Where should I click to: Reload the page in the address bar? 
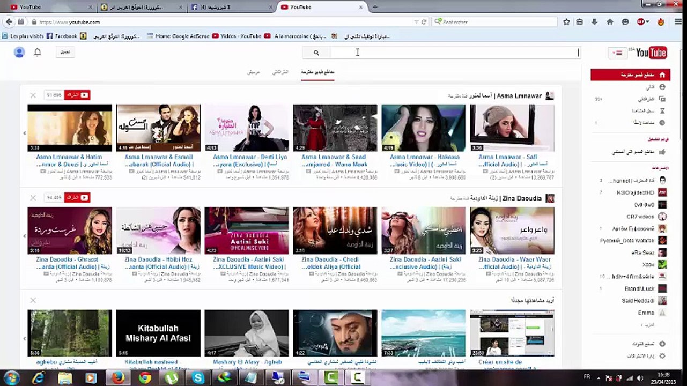tap(424, 22)
